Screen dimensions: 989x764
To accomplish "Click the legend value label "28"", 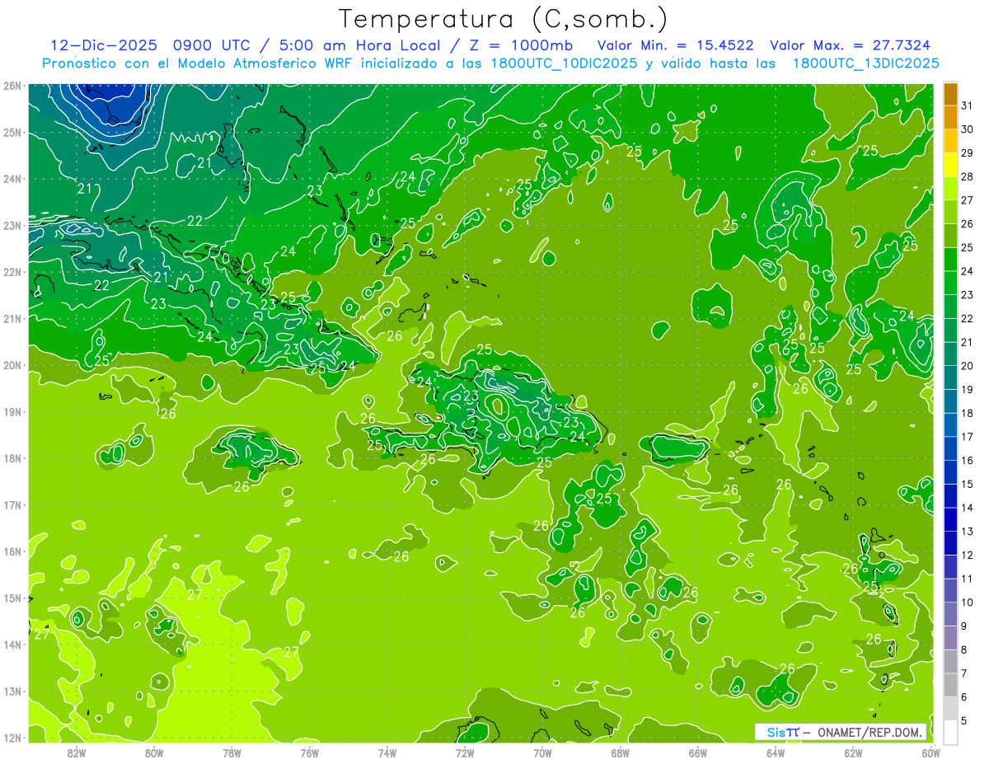I will (x=968, y=176).
